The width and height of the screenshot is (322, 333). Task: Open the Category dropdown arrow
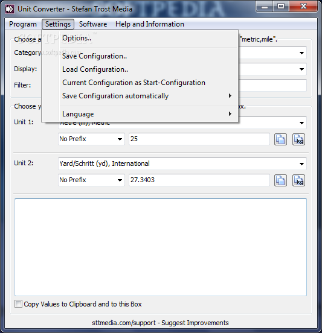coord(301,53)
